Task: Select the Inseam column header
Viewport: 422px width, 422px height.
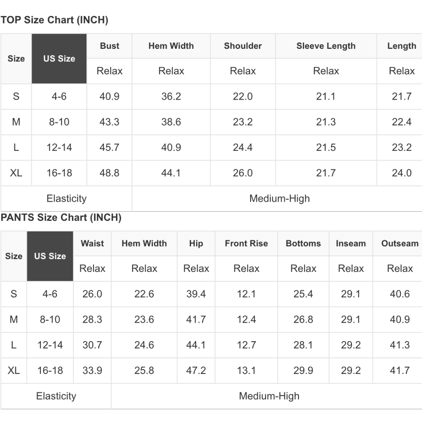Action: 350,243
